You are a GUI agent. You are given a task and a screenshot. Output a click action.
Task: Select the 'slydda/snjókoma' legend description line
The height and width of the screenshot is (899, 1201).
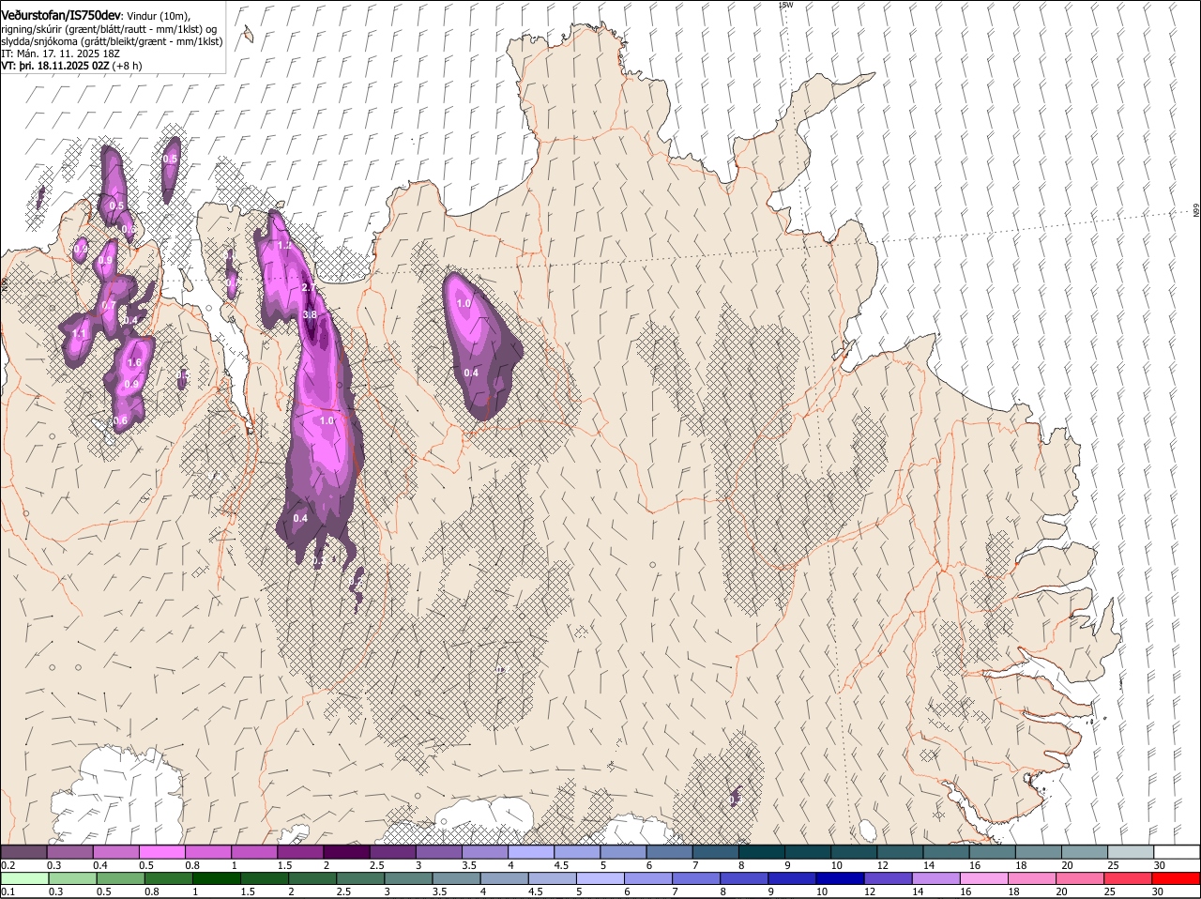pos(112,41)
